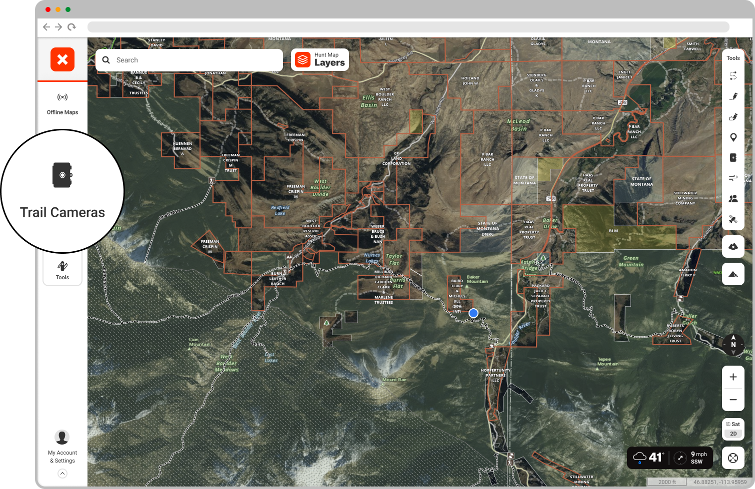The height and width of the screenshot is (489, 755).
Task: Go forward with the browser forward arrow
Action: (58, 27)
